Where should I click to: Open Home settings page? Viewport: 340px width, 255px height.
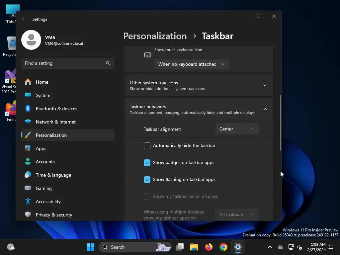68,82
